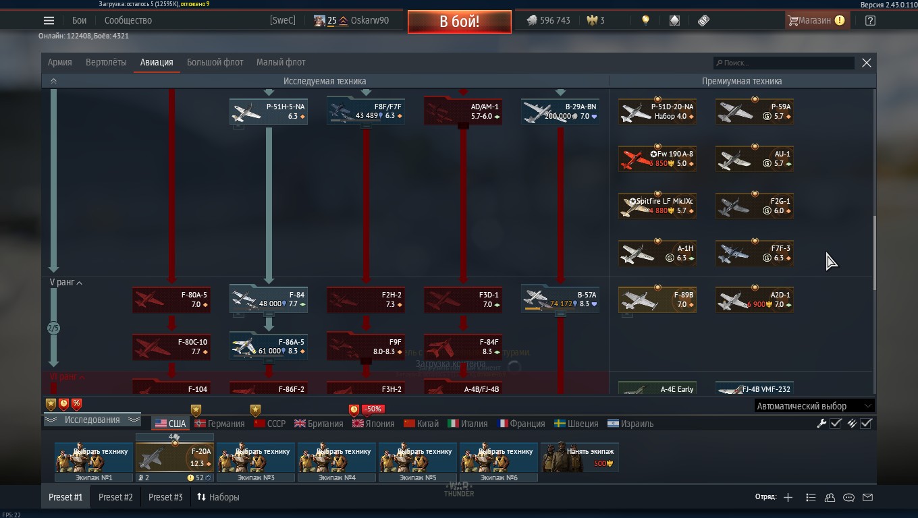The height and width of the screenshot is (518, 918).
Task: Select the premium P-59A
Action: (x=755, y=112)
